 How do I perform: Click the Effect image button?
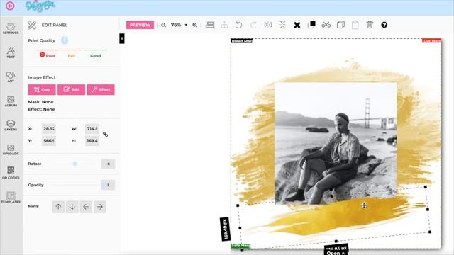click(101, 90)
